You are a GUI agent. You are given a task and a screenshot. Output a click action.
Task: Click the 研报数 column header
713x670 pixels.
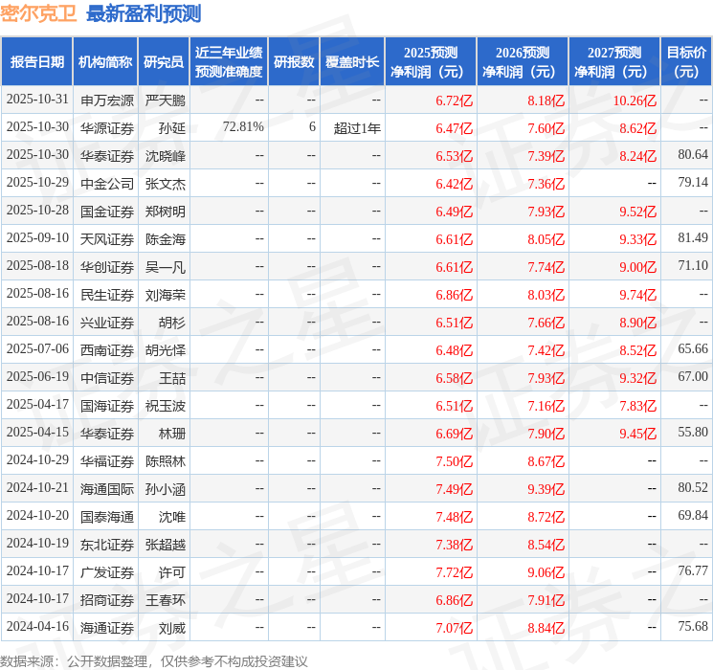pos(294,61)
